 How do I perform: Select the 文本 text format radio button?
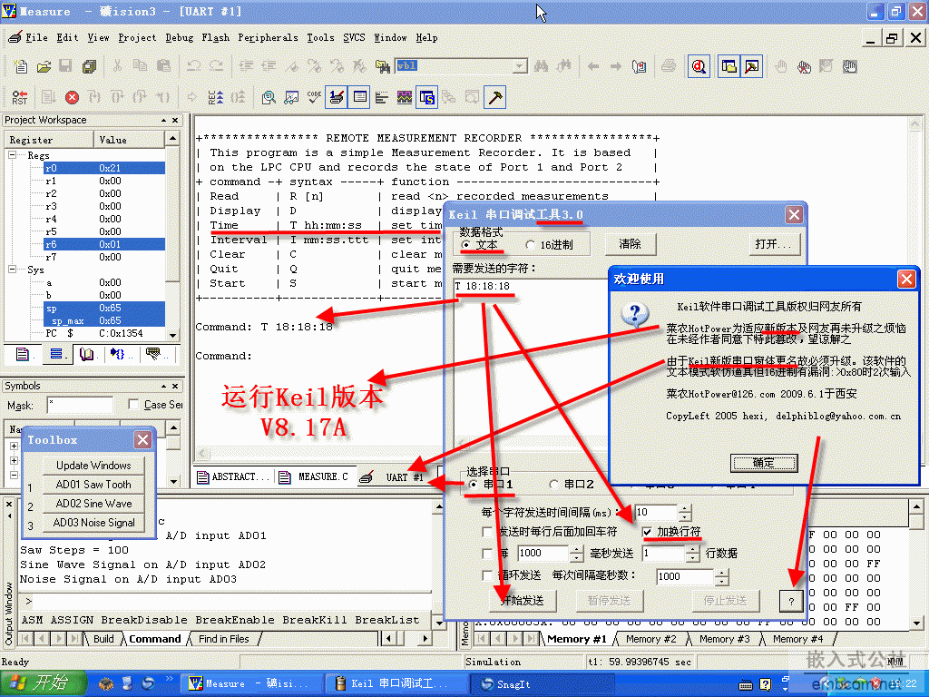466,245
